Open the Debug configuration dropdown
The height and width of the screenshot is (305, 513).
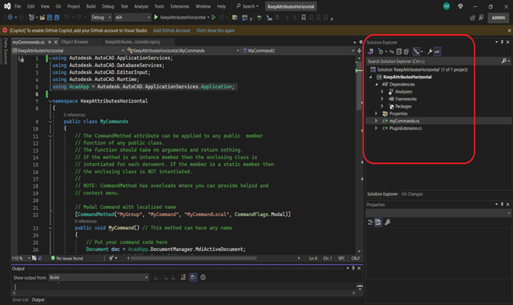(101, 17)
